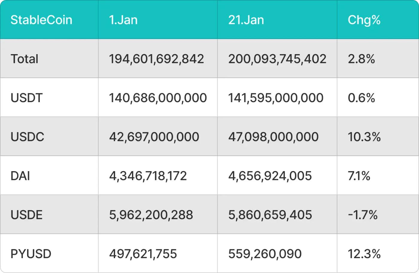Select the USDC row label
This screenshot has height=273, width=419.
point(27,137)
